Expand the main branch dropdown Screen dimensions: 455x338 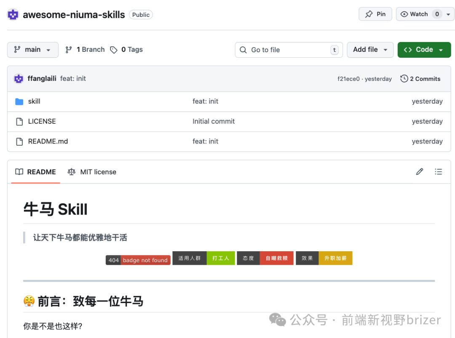coord(32,50)
